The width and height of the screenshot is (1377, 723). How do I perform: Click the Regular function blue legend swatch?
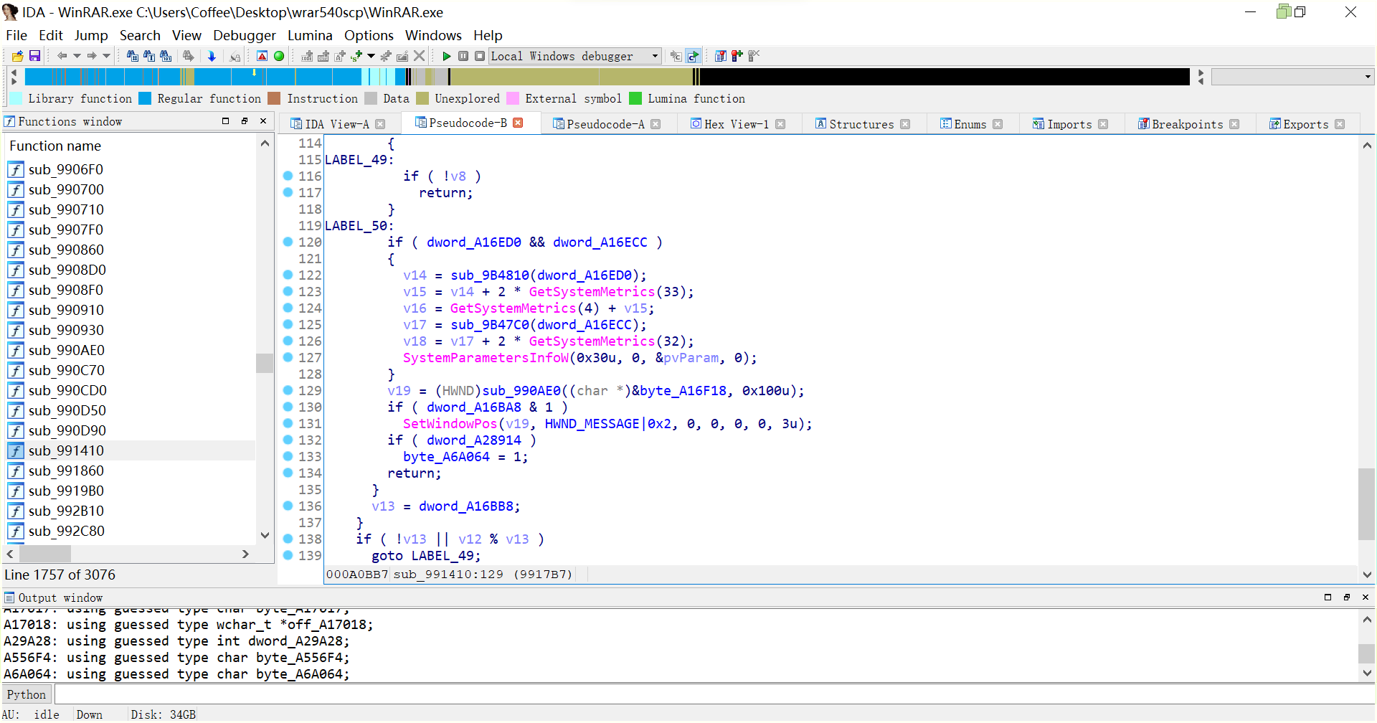coord(144,98)
